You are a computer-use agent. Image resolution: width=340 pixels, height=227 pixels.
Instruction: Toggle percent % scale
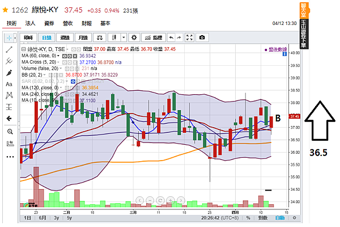click(248, 218)
